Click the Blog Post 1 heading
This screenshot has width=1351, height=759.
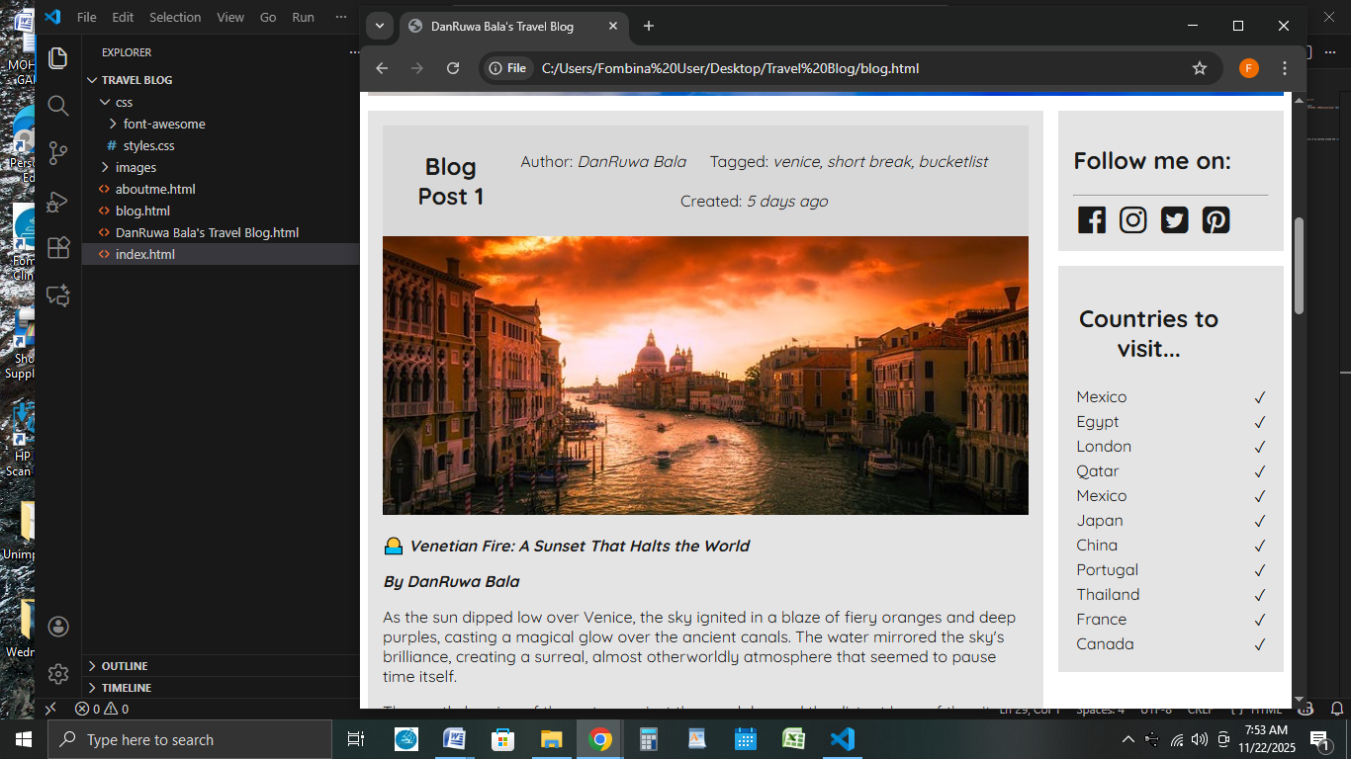coord(451,182)
